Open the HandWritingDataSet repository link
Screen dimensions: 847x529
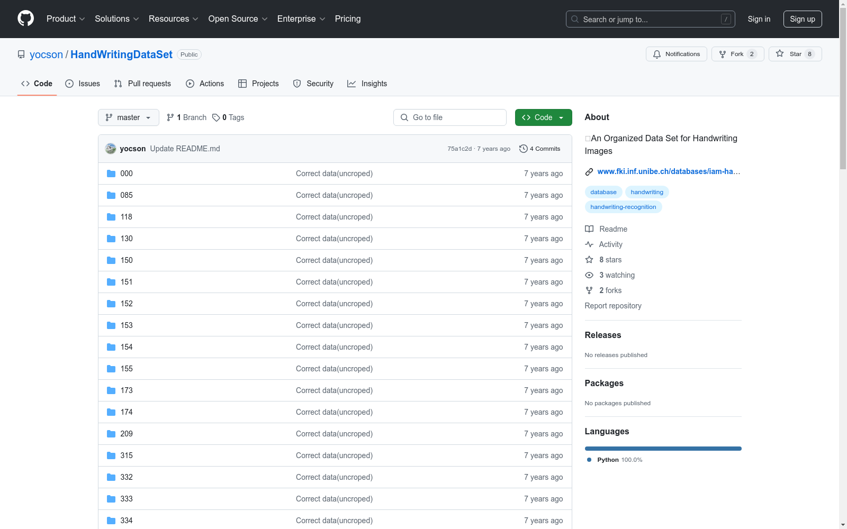pyautogui.click(x=121, y=54)
